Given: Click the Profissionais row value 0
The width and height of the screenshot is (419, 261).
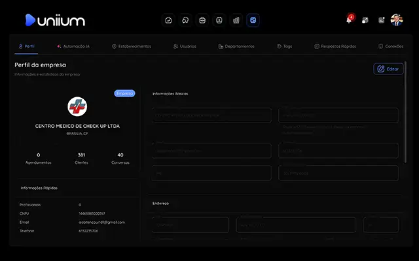Looking at the screenshot, I should 80,205.
